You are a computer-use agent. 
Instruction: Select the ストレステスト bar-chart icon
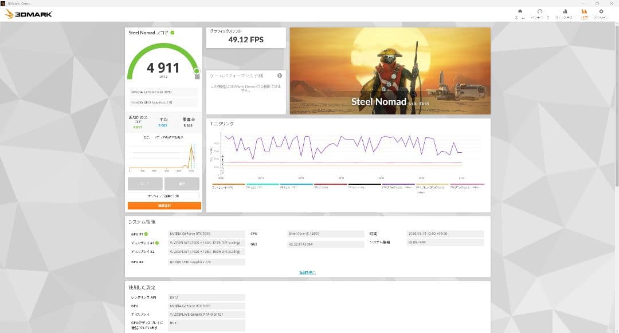pyautogui.click(x=564, y=12)
